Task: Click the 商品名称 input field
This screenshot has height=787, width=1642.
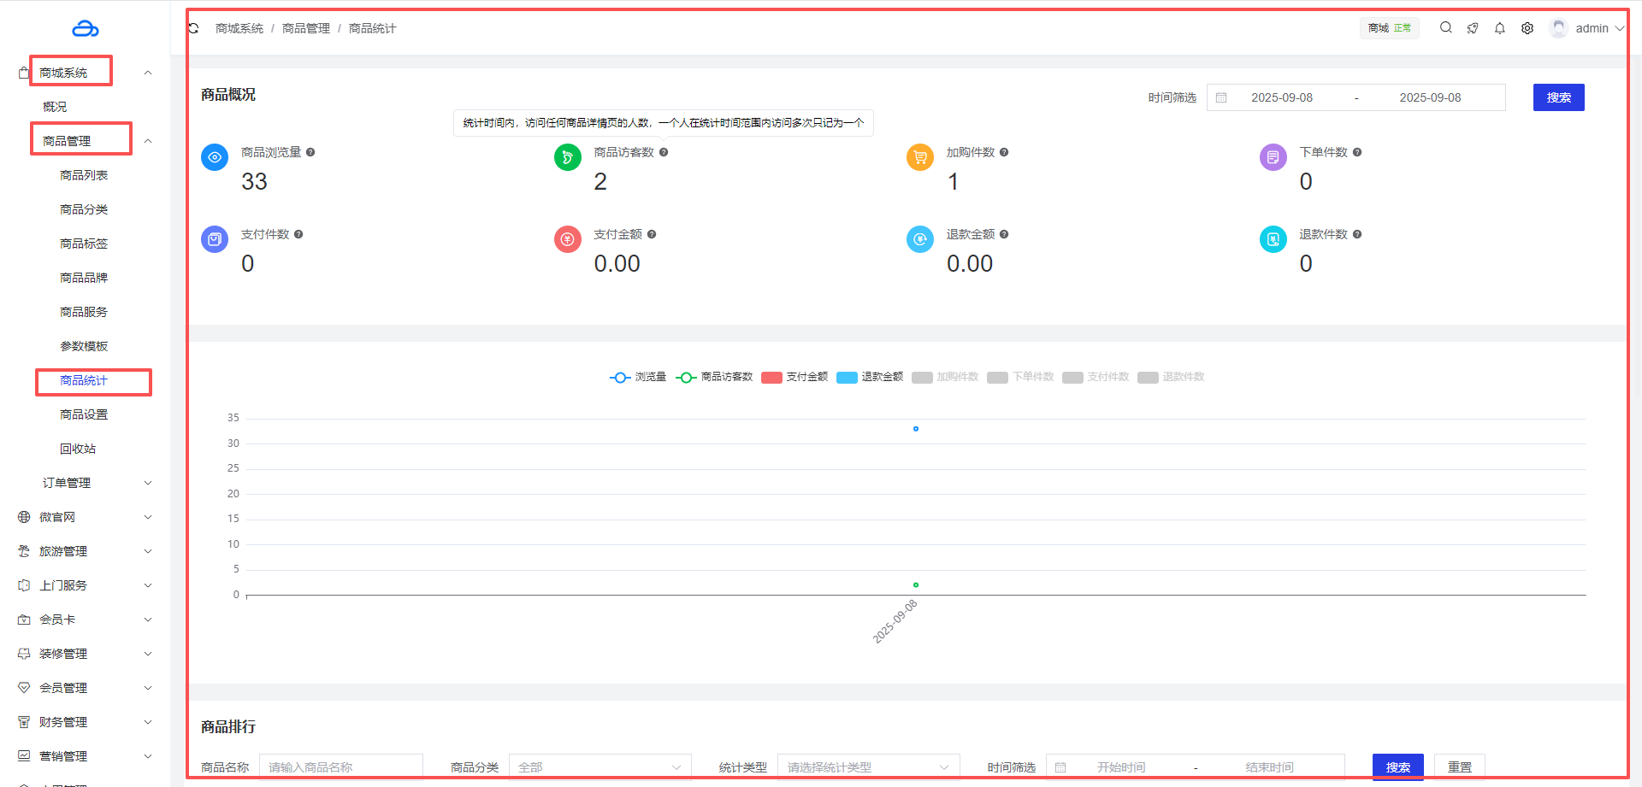Action: [340, 767]
